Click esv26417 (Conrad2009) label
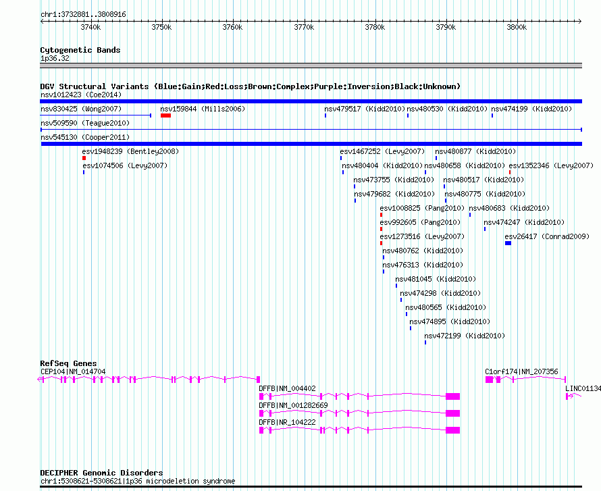 pyautogui.click(x=547, y=236)
